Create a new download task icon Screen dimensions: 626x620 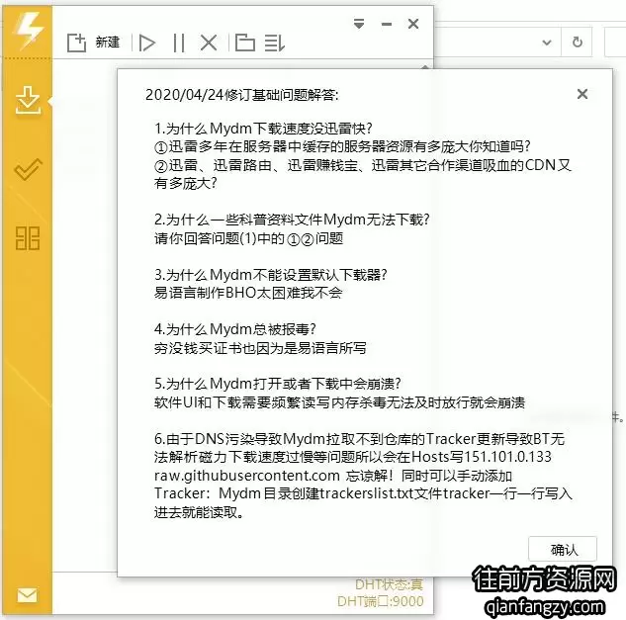[76, 43]
